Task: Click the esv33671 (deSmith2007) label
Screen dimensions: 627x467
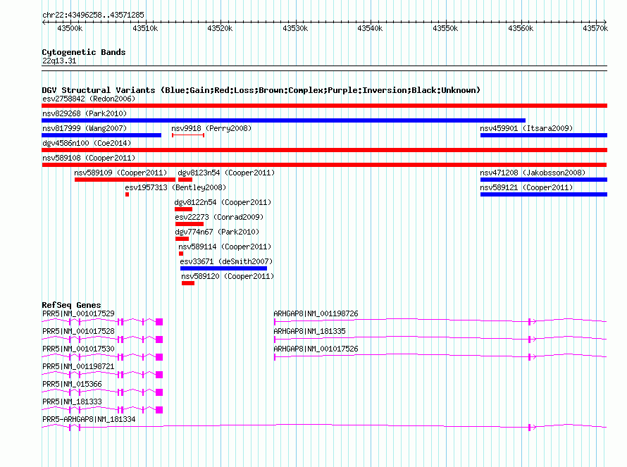Action: point(226,261)
